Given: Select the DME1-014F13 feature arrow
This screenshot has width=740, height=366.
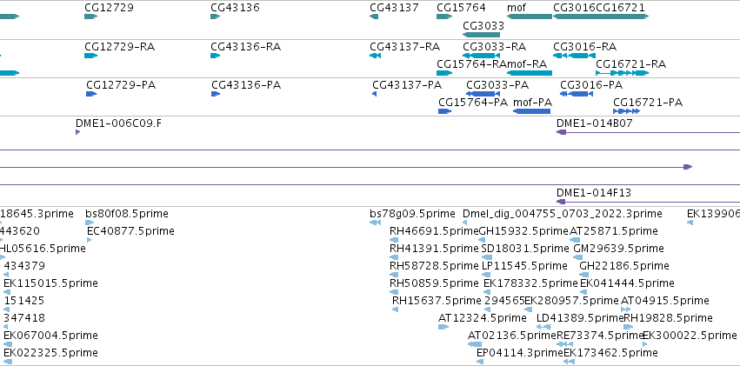Looking at the screenshot, I should [x=561, y=202].
